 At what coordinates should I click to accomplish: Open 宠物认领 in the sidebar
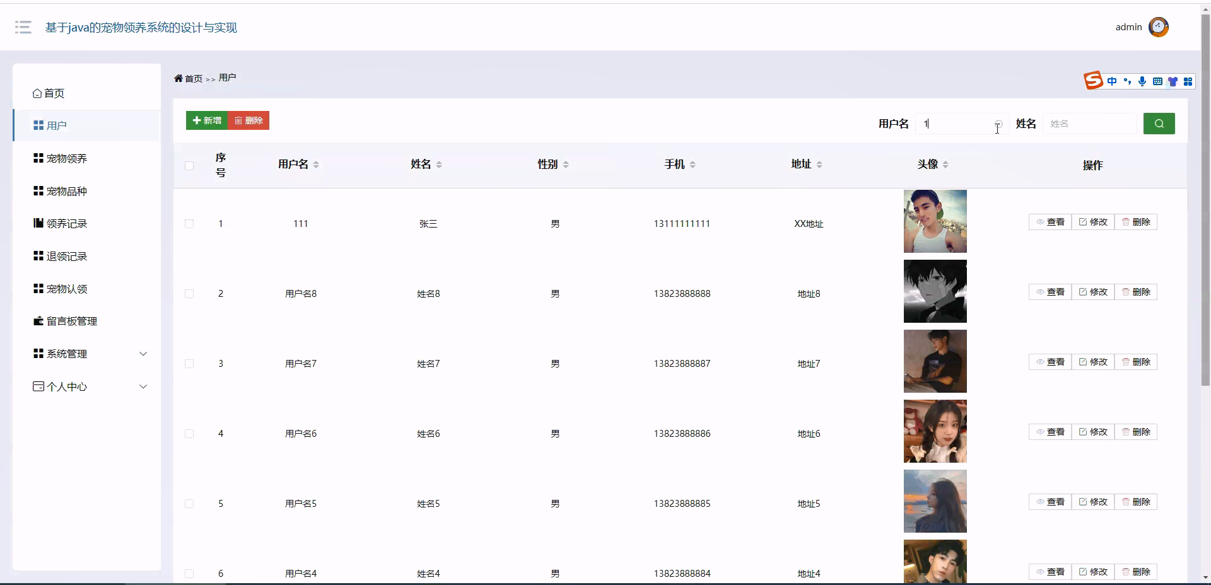[x=87, y=289]
